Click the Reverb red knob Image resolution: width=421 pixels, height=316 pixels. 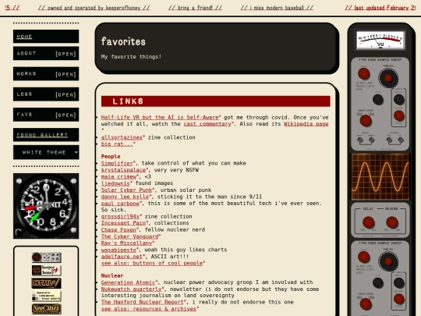point(392,222)
